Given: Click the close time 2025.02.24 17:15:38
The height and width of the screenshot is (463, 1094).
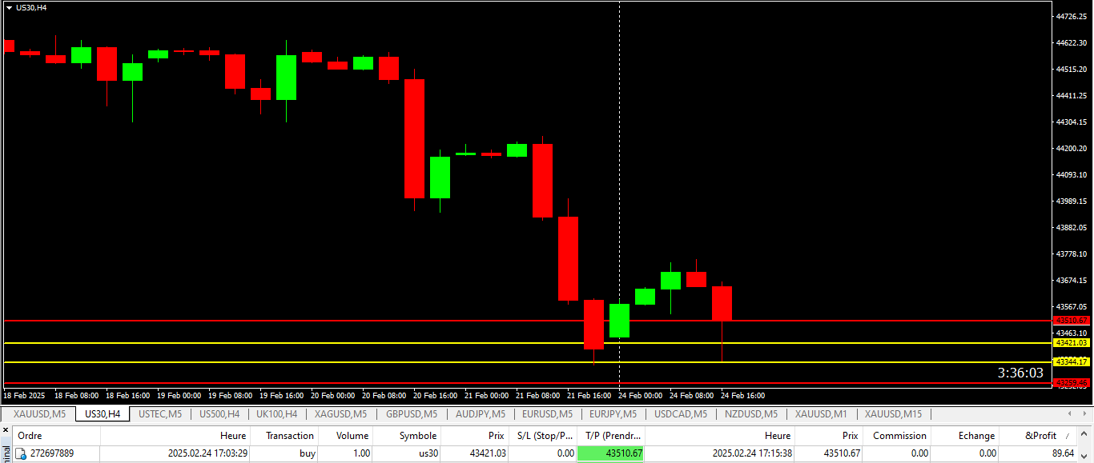Looking at the screenshot, I should click(x=753, y=453).
